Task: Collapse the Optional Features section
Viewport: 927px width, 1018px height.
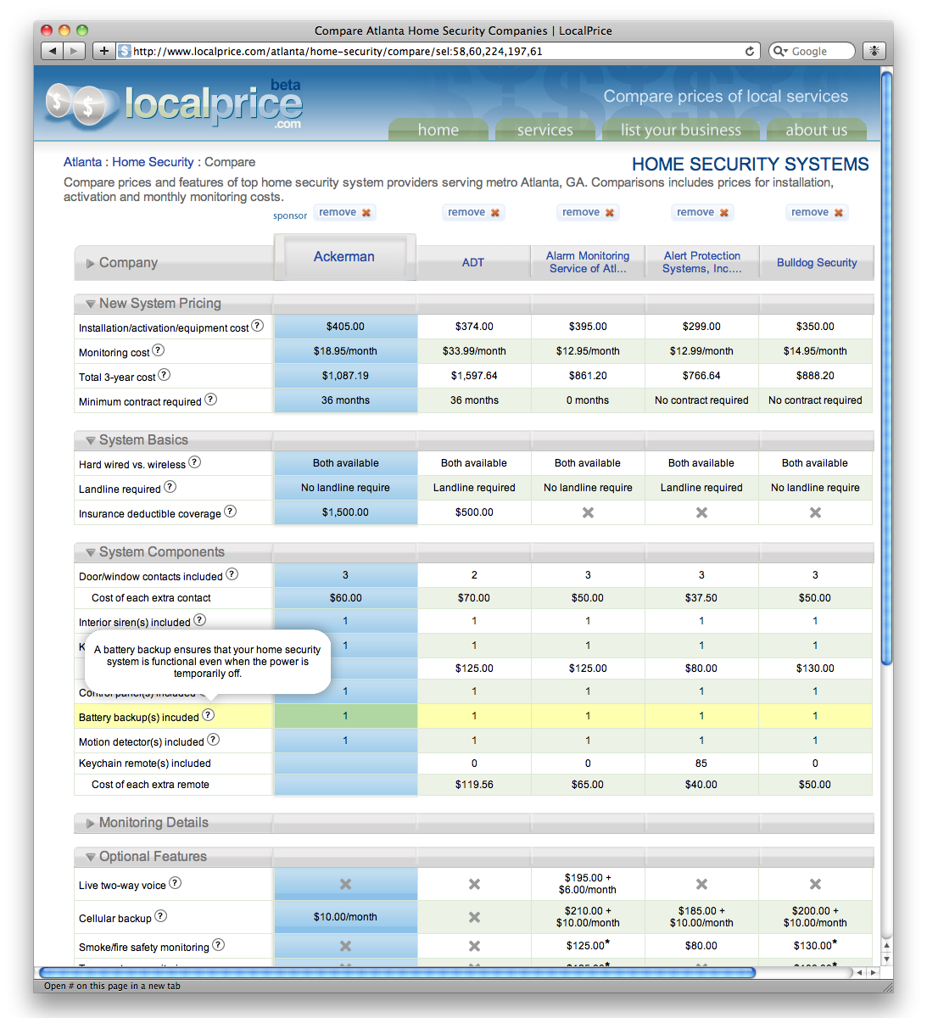Action: (91, 857)
